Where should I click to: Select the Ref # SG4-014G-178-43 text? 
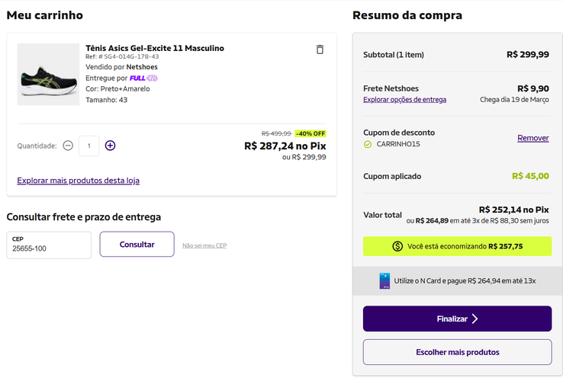pyautogui.click(x=122, y=56)
